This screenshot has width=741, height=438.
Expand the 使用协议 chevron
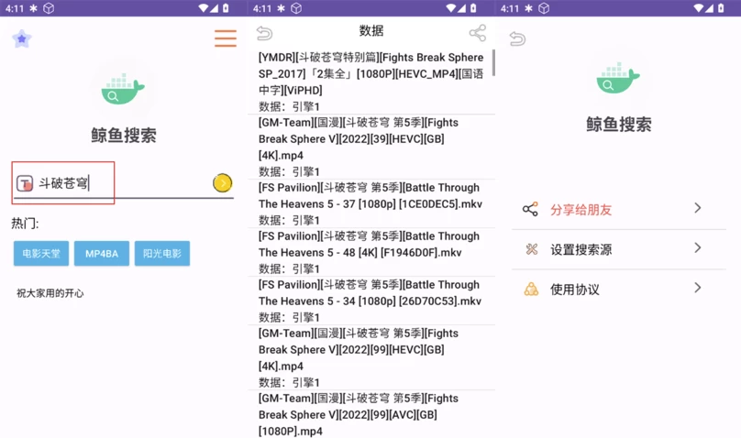(x=698, y=289)
